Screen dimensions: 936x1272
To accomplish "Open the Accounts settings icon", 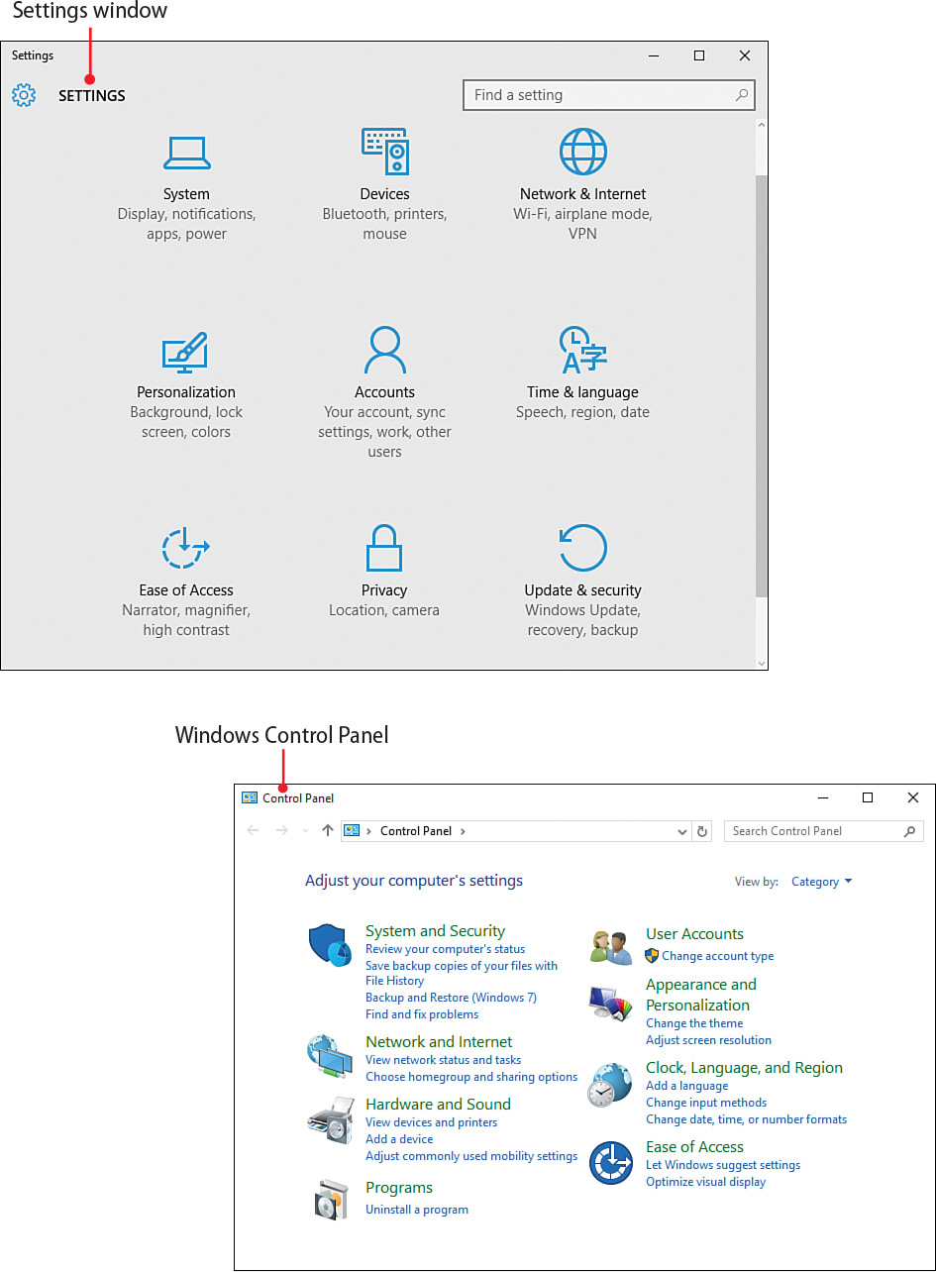I will [384, 350].
